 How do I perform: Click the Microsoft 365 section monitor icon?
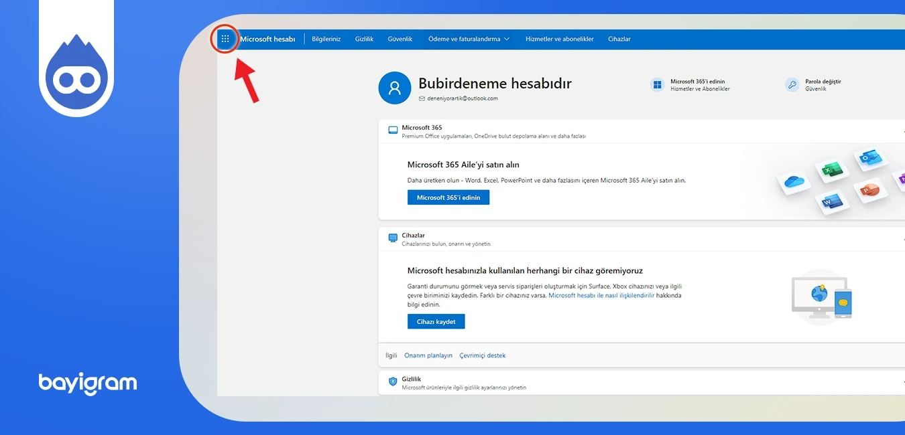click(393, 130)
